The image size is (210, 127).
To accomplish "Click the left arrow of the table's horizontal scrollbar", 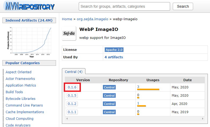I will tap(67, 118).
